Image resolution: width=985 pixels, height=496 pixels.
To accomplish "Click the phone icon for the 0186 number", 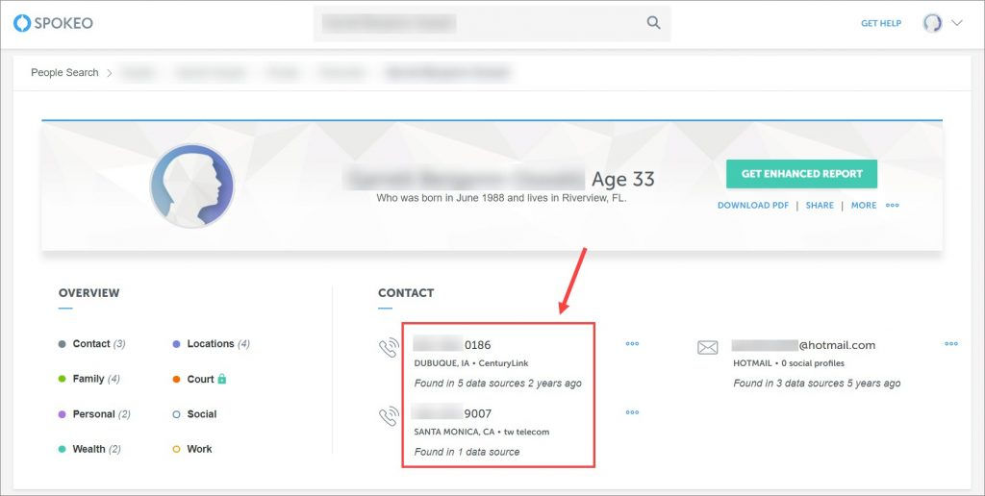I will [x=389, y=347].
